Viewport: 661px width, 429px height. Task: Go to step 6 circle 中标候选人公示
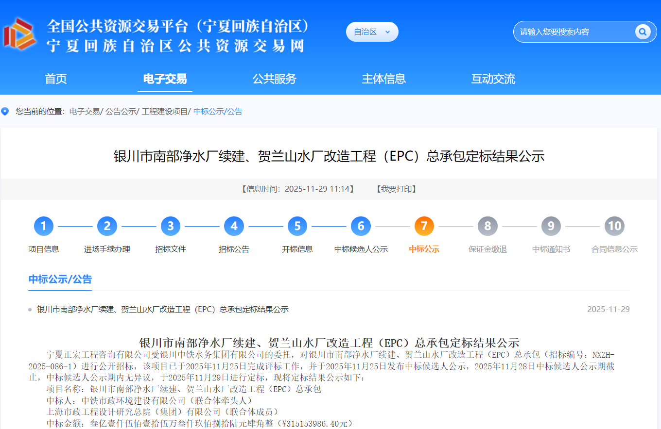pos(361,226)
